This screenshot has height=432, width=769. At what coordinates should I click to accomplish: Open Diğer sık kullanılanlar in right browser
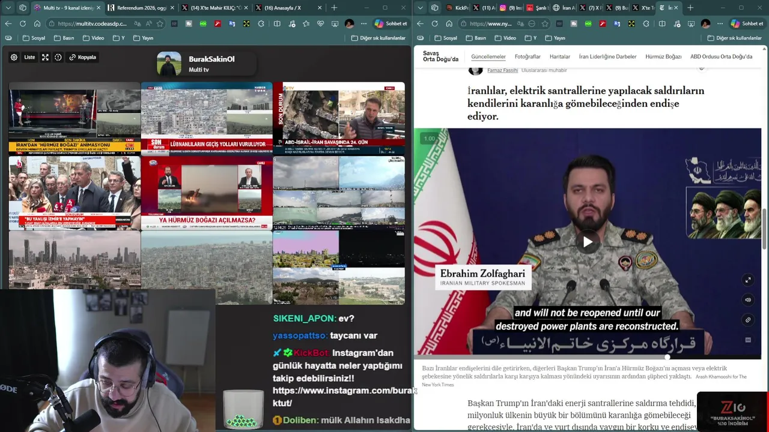click(x=735, y=38)
